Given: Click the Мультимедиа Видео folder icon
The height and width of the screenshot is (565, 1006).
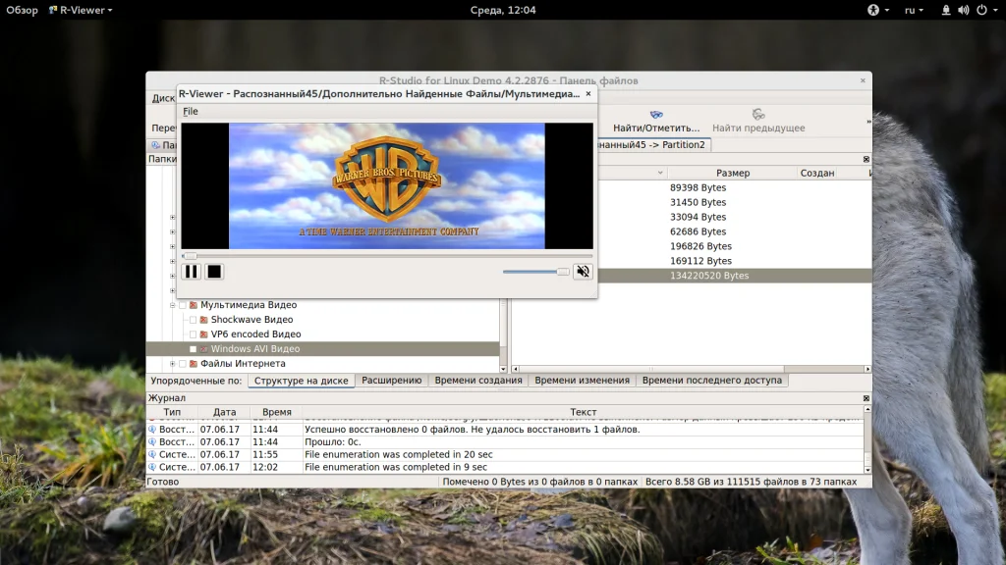Looking at the screenshot, I should 194,306.
